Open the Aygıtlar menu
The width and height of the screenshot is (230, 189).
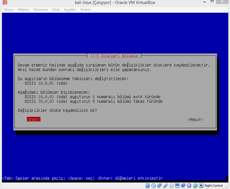point(70,10)
